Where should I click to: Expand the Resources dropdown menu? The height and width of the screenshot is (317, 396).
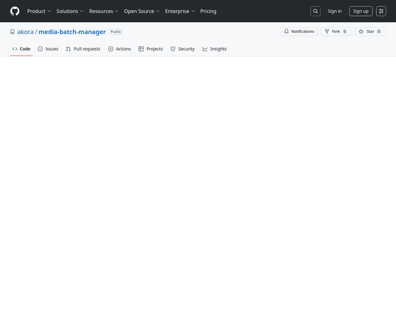(104, 11)
